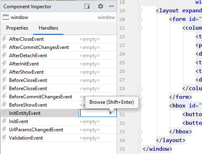
Task: Click the window component icon
Action: (x=6, y=17)
